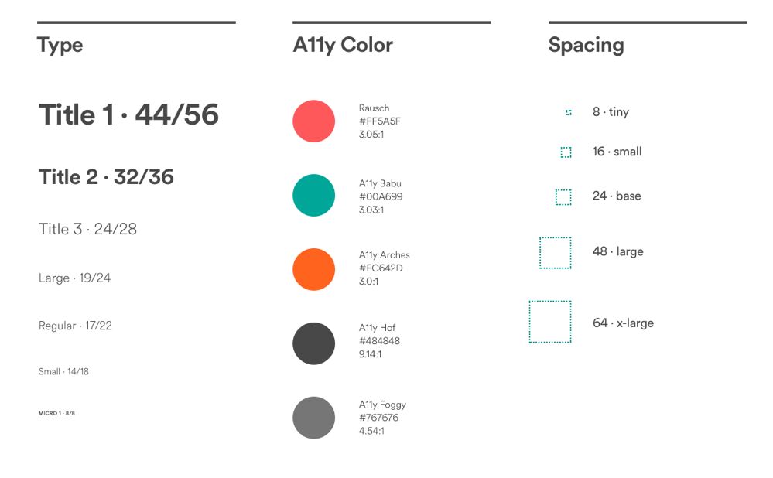
Task: Select the A11y Babu teal swatch
Action: pos(313,196)
